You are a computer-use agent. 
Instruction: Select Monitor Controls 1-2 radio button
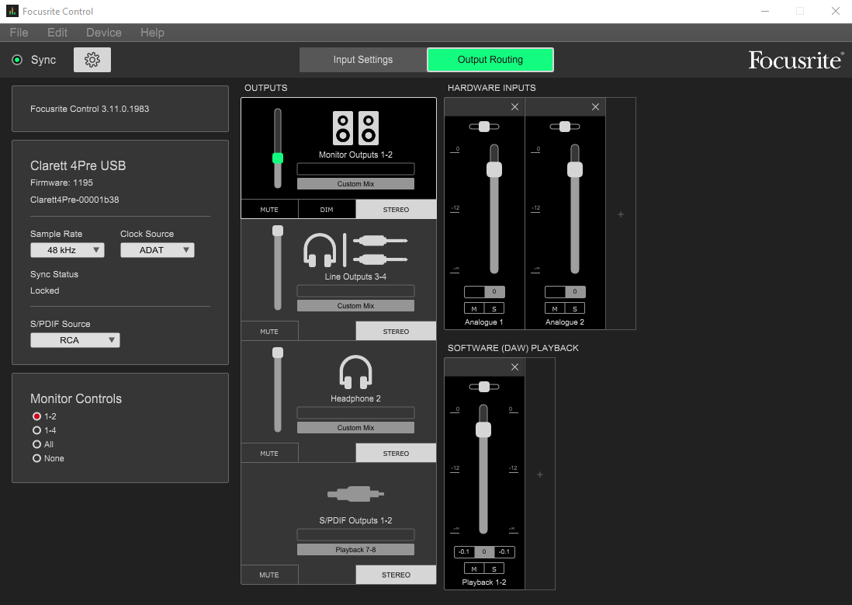click(37, 416)
